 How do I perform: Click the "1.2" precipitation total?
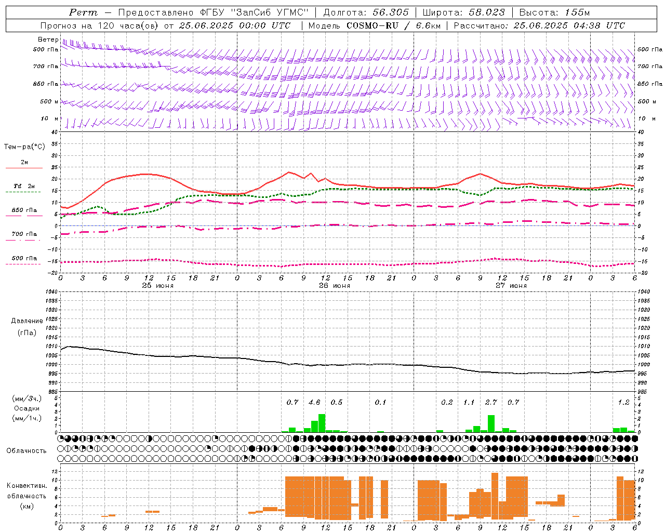pos(623,402)
